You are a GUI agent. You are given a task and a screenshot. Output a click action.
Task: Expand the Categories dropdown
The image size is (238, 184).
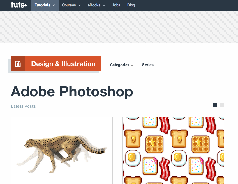point(121,65)
